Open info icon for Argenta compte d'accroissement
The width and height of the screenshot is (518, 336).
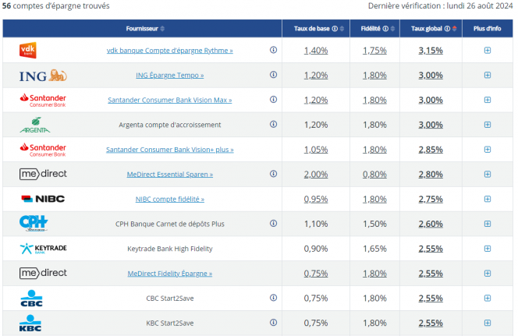pyautogui.click(x=273, y=124)
